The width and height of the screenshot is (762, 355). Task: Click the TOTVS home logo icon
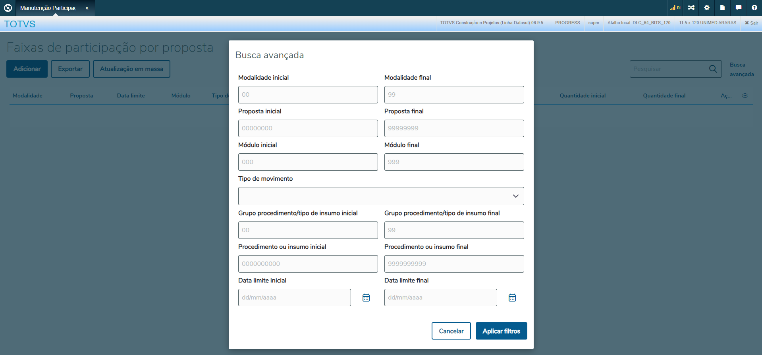(x=8, y=8)
